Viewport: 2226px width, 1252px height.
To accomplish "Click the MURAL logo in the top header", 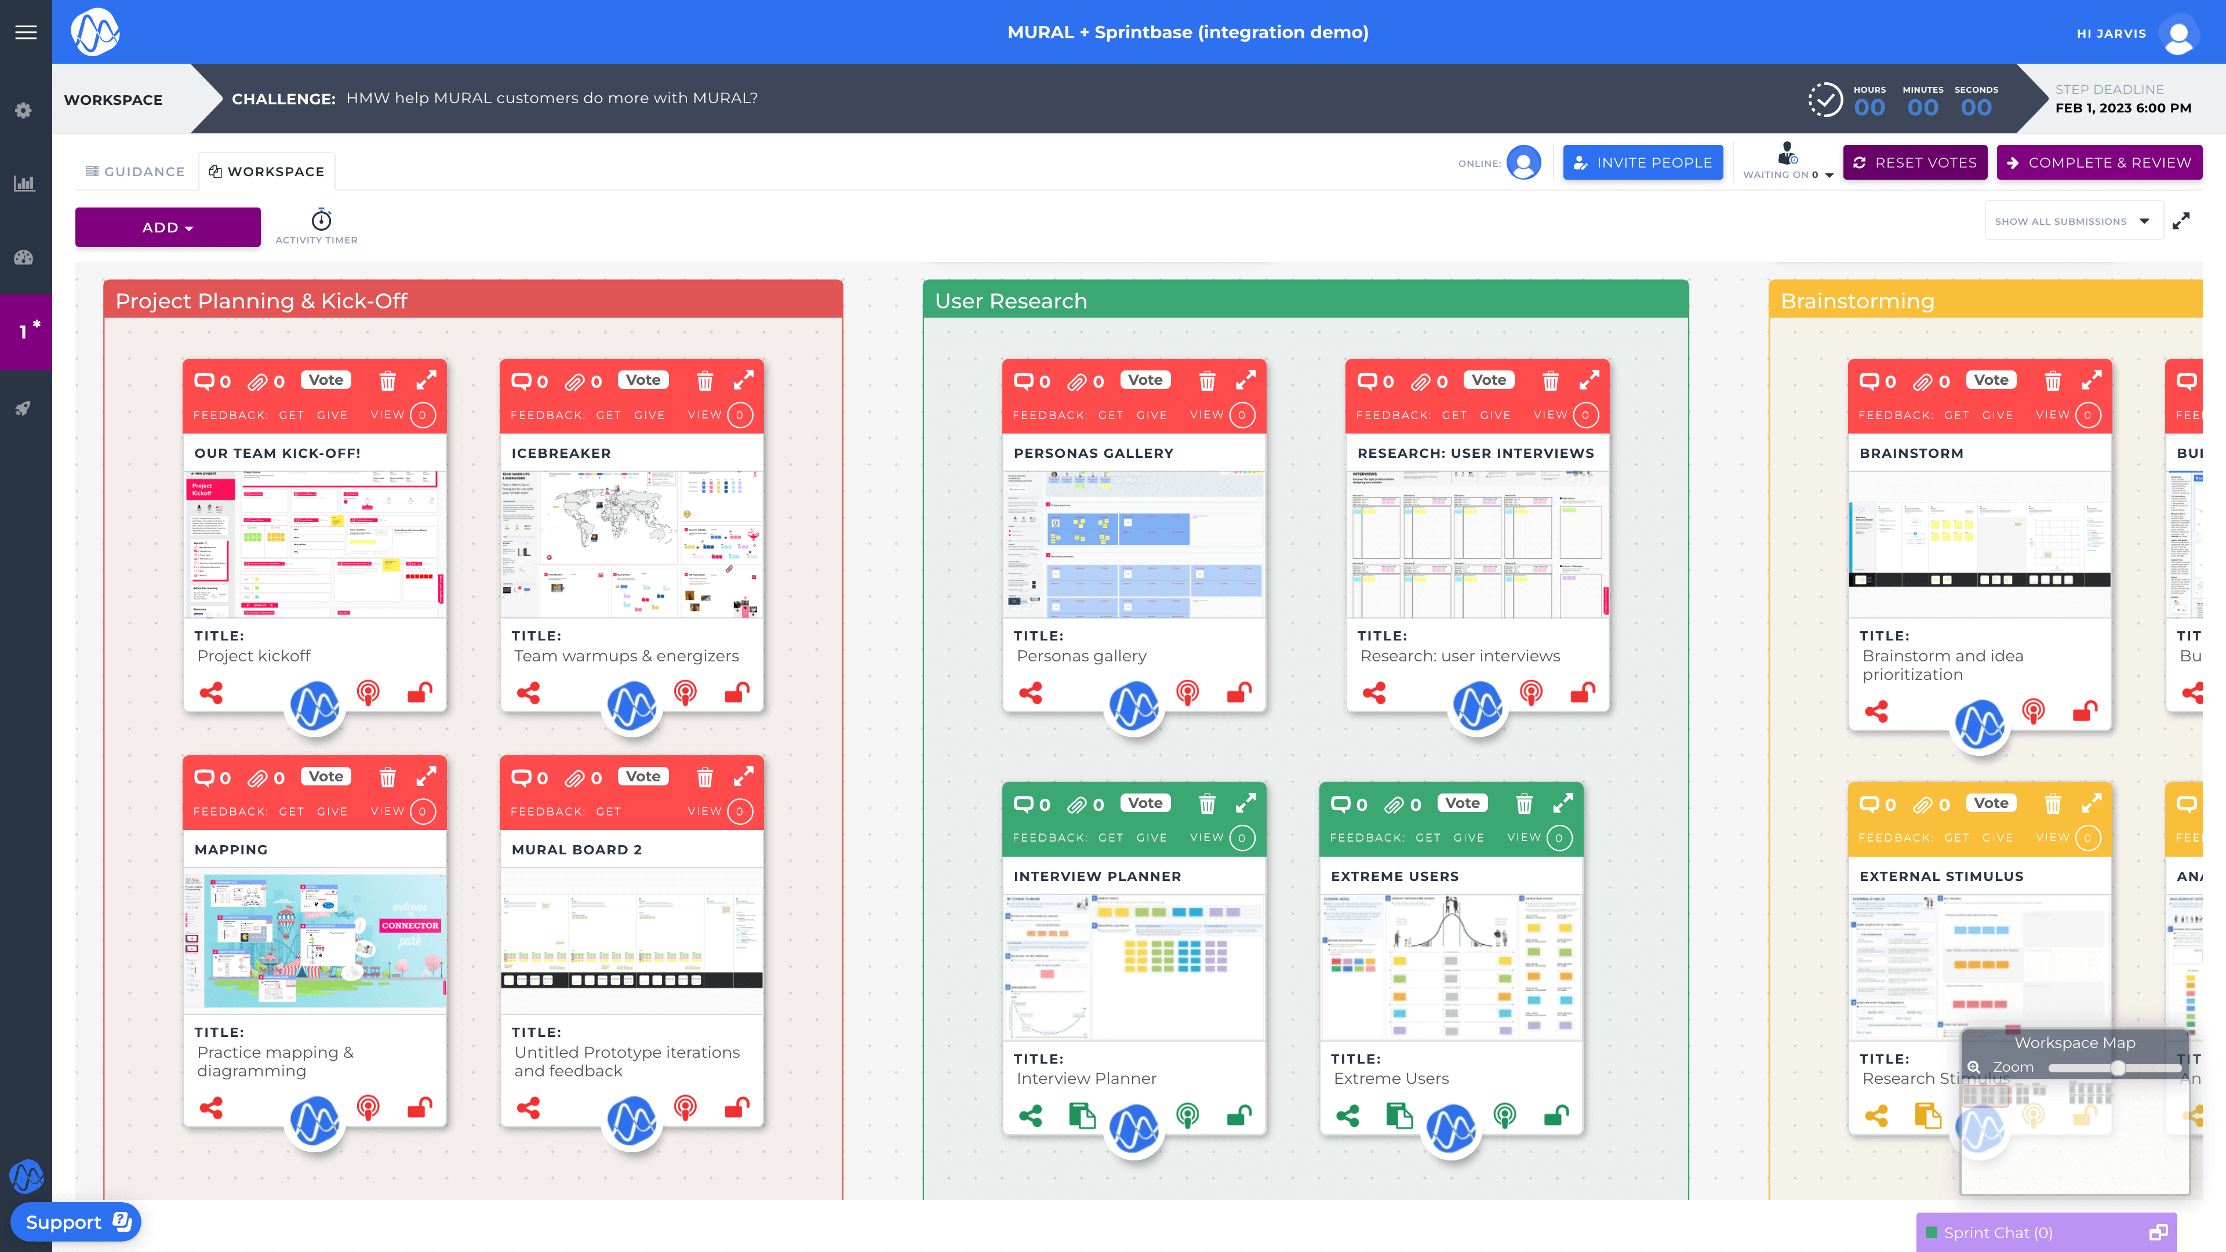I will tap(95, 33).
